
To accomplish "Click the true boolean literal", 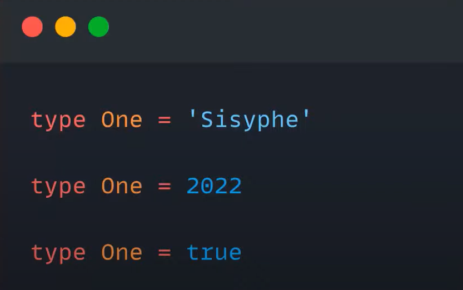I will point(215,252).
